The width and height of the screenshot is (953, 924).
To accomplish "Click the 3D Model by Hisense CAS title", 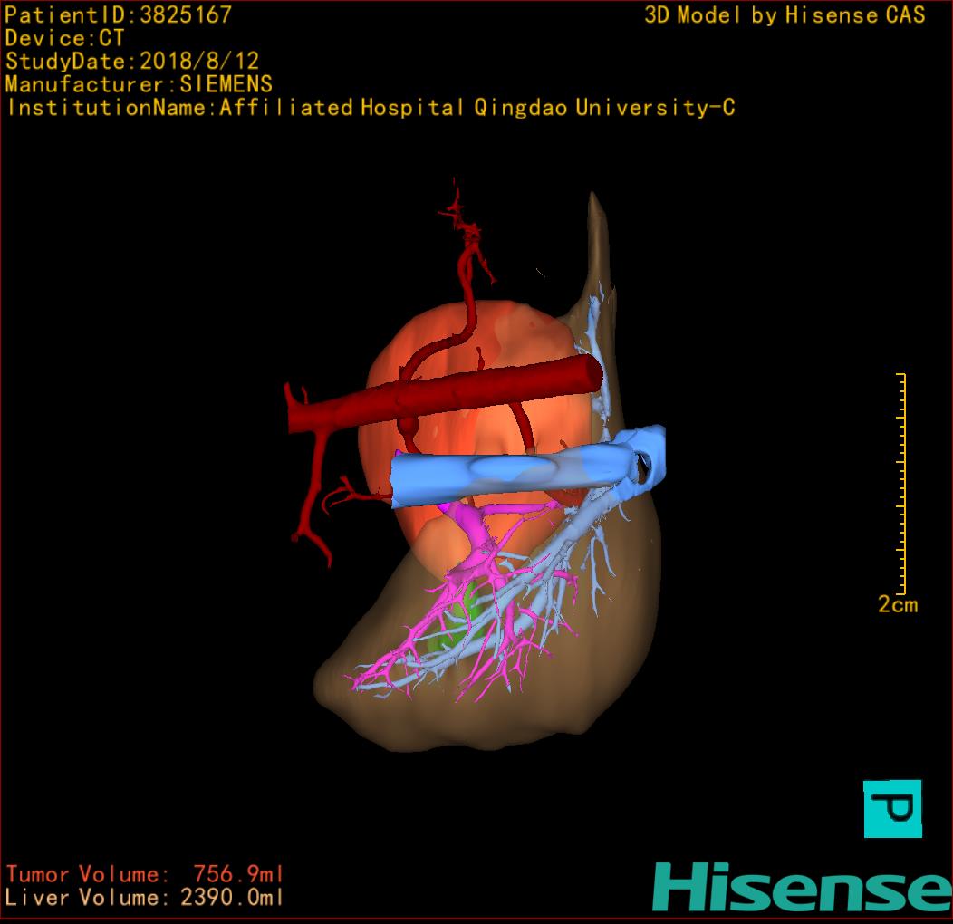I will [785, 14].
